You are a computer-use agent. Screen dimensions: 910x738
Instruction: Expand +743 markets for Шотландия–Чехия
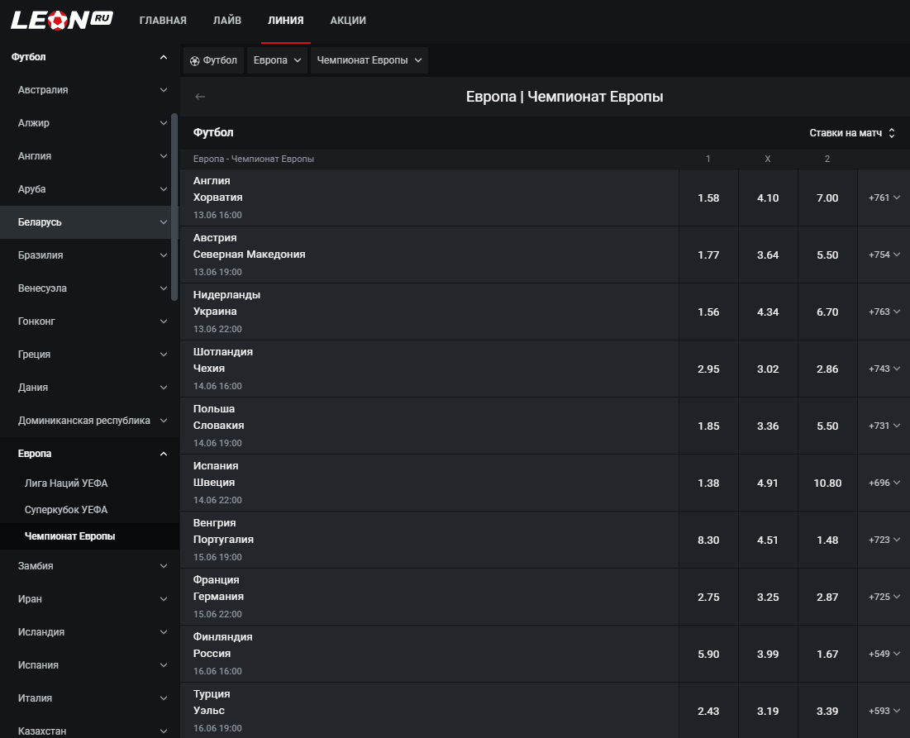click(884, 369)
